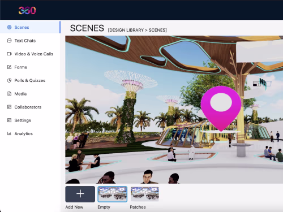Click the Video & Voice Calls camera icon

9,54
